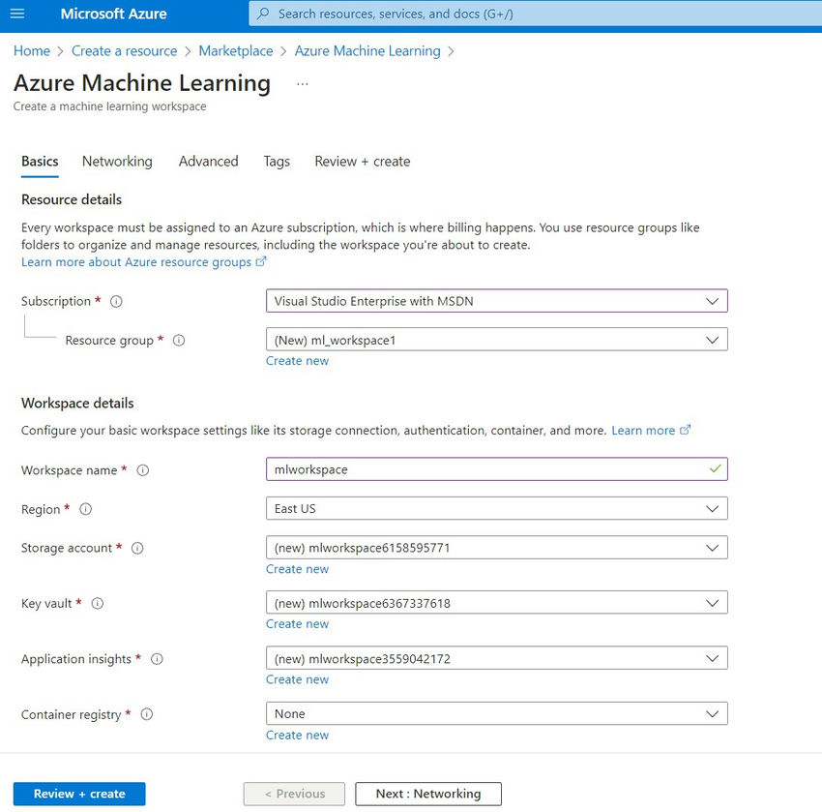Viewport: 822px width, 812px height.
Task: Click the Workspace name info icon
Action: [x=143, y=470]
